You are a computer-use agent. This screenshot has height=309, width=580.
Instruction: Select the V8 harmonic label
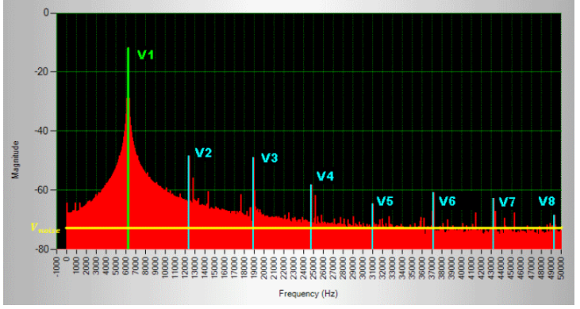[547, 201]
